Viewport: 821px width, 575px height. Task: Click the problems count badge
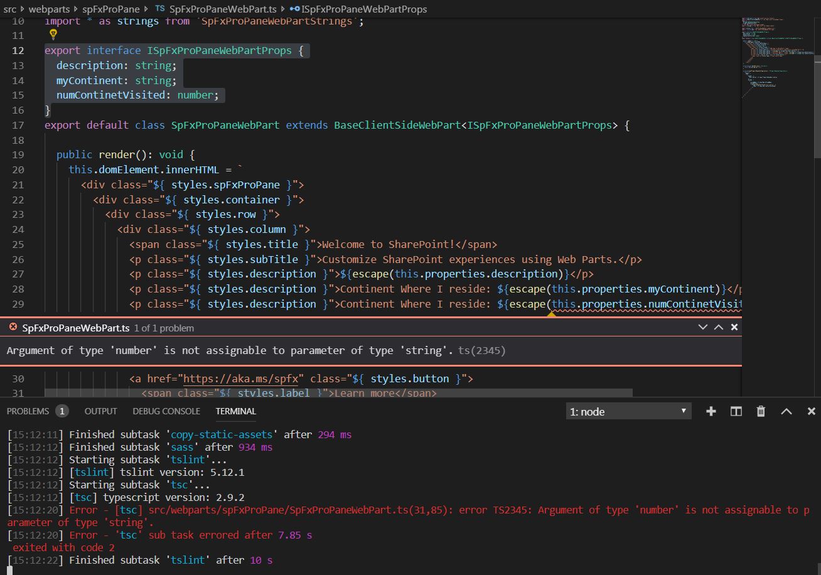[63, 411]
